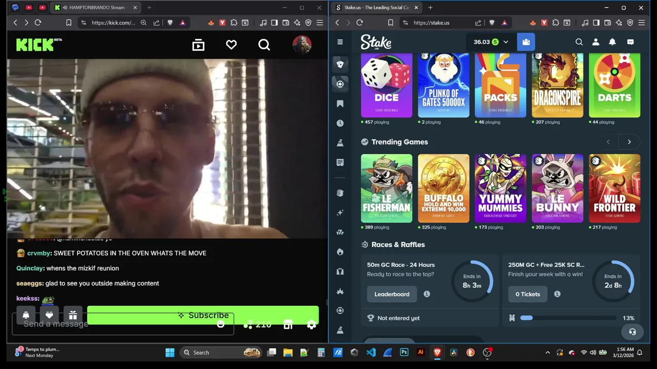Switch to the HAMPTONBRANDO Stream tab

95,8
